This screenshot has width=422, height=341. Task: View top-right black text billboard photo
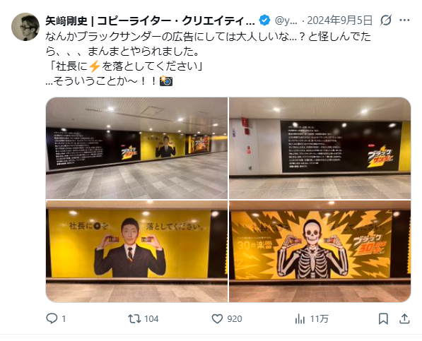pos(320,148)
